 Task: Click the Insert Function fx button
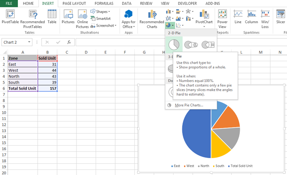point(69,42)
